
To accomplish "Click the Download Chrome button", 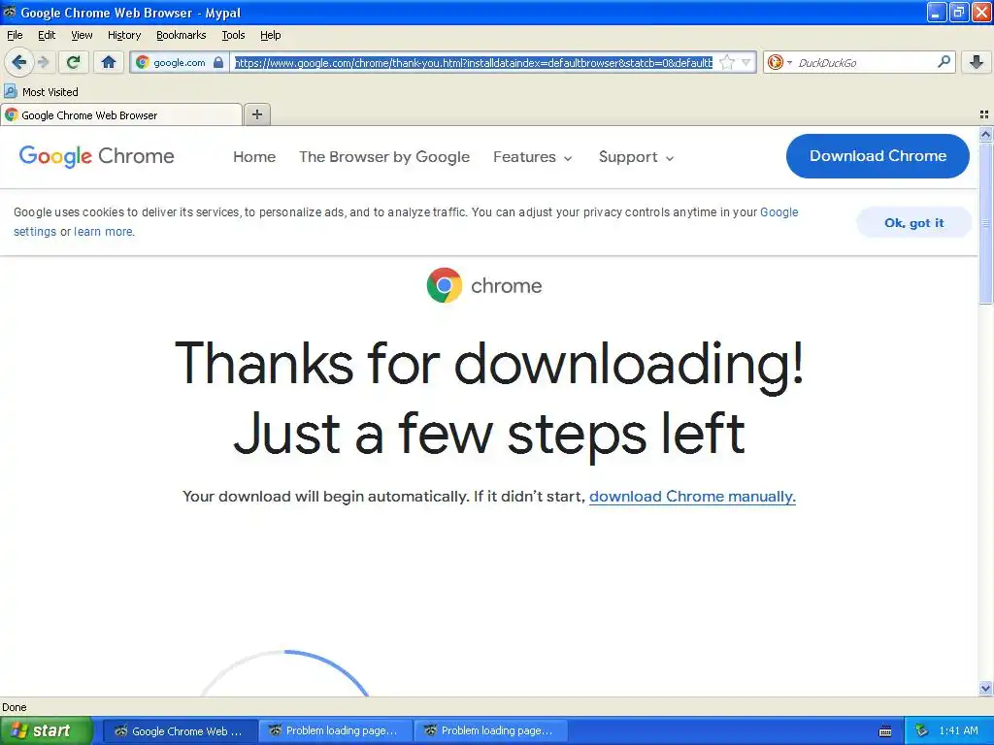I will (x=878, y=156).
